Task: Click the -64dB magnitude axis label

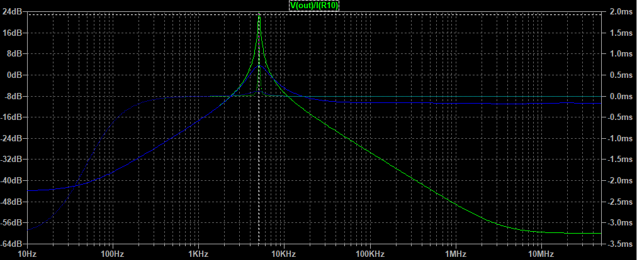Action: point(12,244)
